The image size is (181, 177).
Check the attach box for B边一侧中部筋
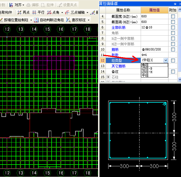tap(173, 38)
